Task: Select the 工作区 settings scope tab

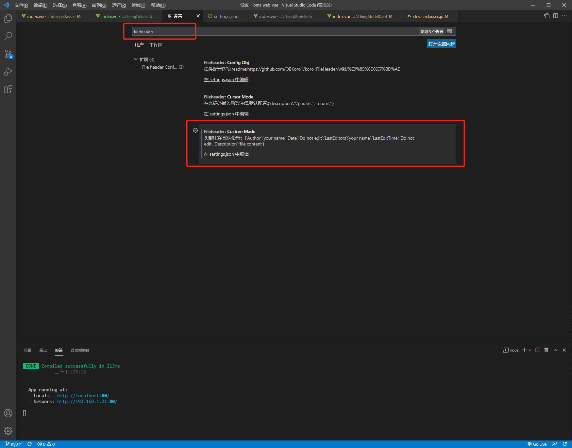Action: (x=156, y=45)
